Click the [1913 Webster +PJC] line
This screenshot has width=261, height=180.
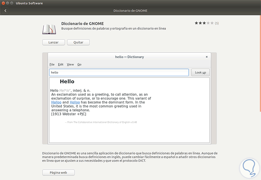pyautogui.click(x=69, y=114)
